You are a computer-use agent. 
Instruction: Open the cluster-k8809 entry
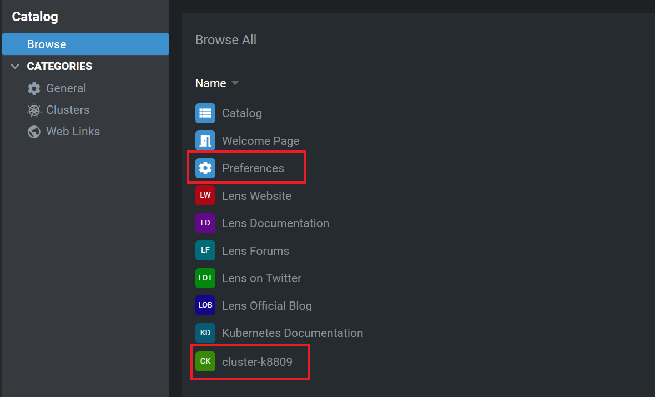click(257, 361)
